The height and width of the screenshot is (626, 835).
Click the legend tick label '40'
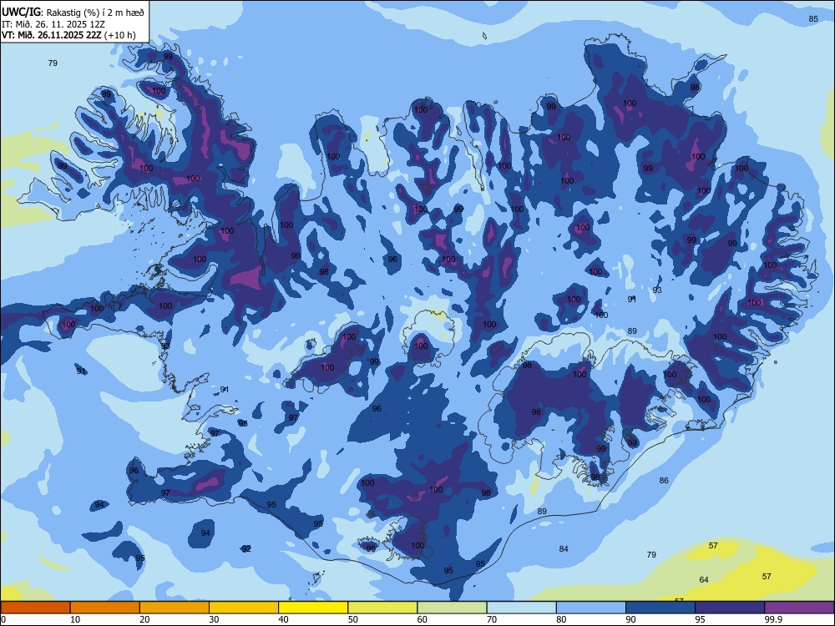pos(284,619)
